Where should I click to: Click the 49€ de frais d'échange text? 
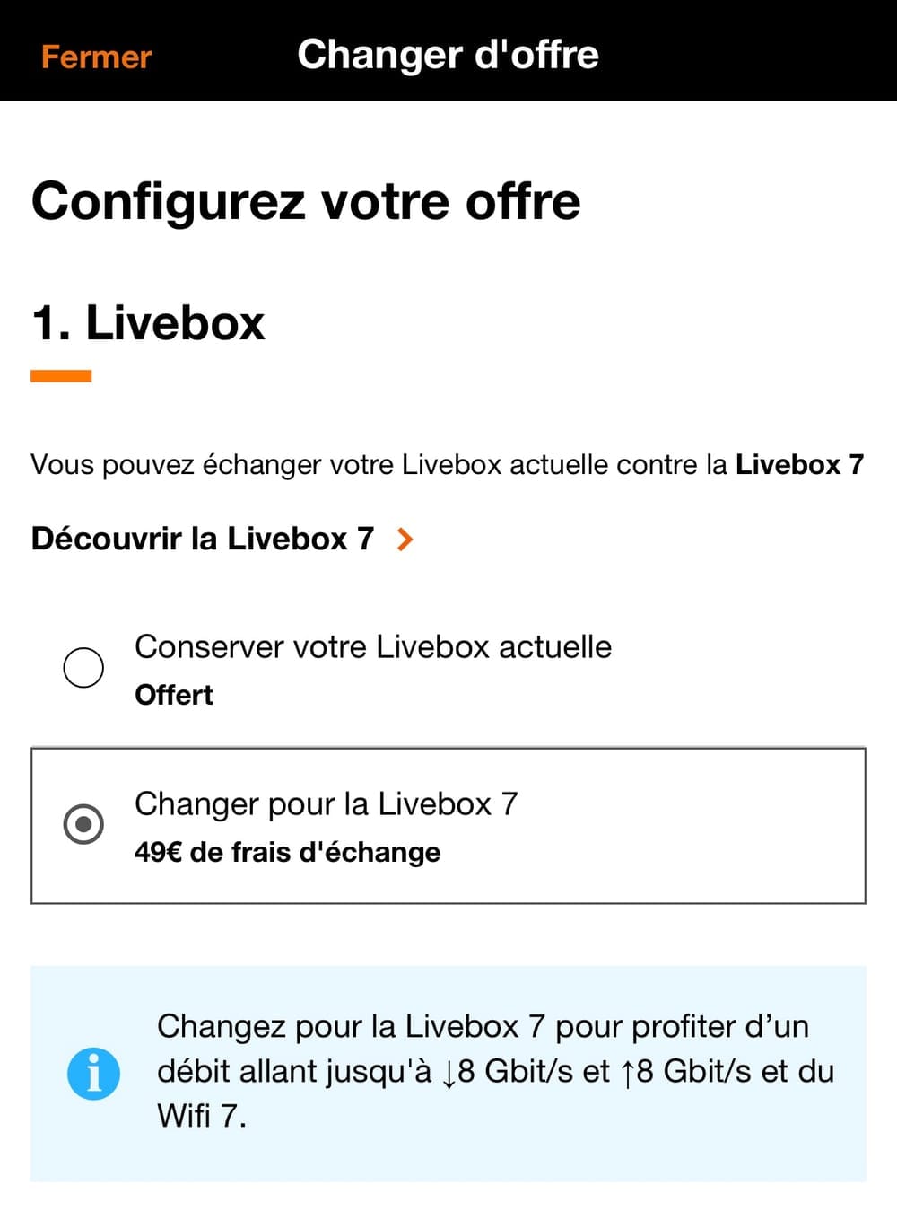coord(287,852)
